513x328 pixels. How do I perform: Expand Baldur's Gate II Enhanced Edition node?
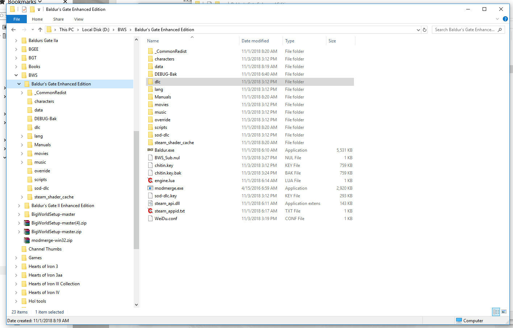pos(19,206)
